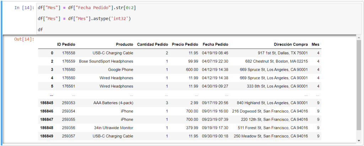Click the Mes column header
The width and height of the screenshot is (364, 146).
(315, 45)
